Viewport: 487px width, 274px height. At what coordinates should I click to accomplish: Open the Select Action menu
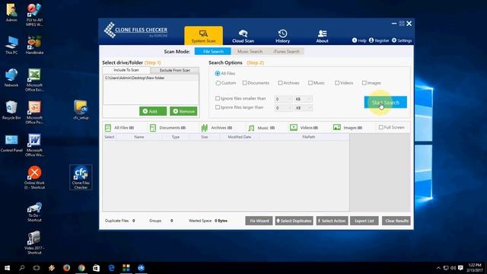click(x=332, y=221)
